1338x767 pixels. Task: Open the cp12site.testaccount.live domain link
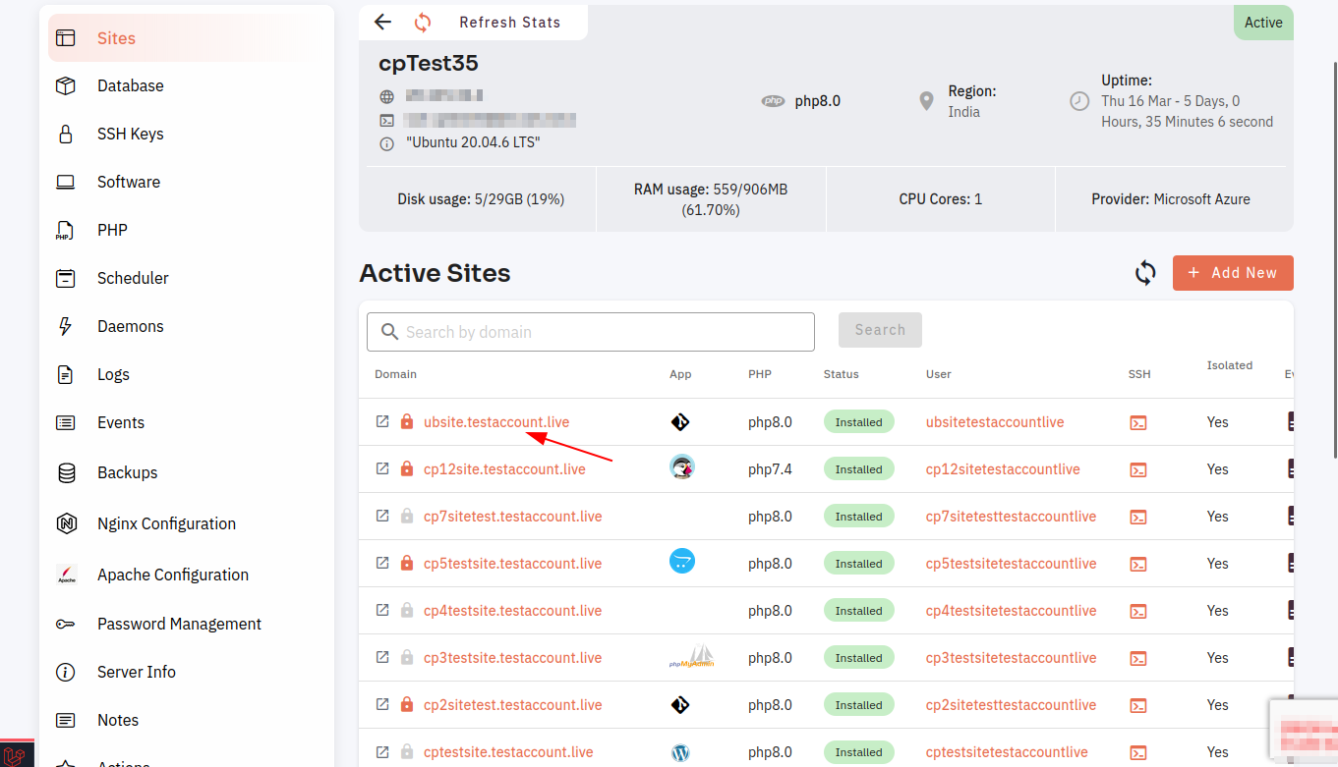[504, 469]
